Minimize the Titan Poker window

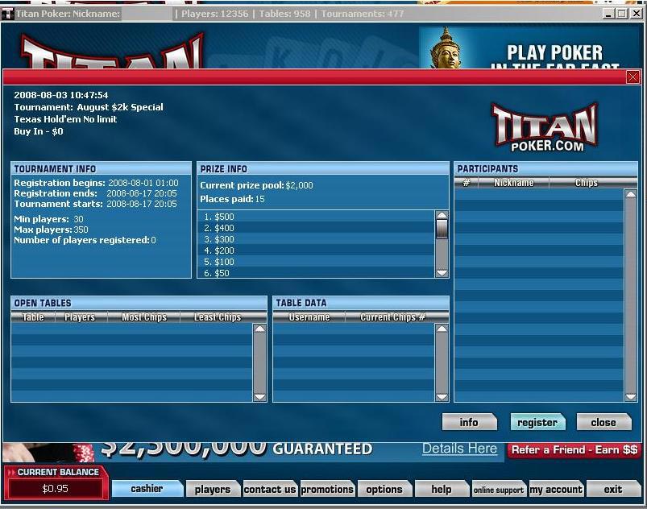pos(608,14)
